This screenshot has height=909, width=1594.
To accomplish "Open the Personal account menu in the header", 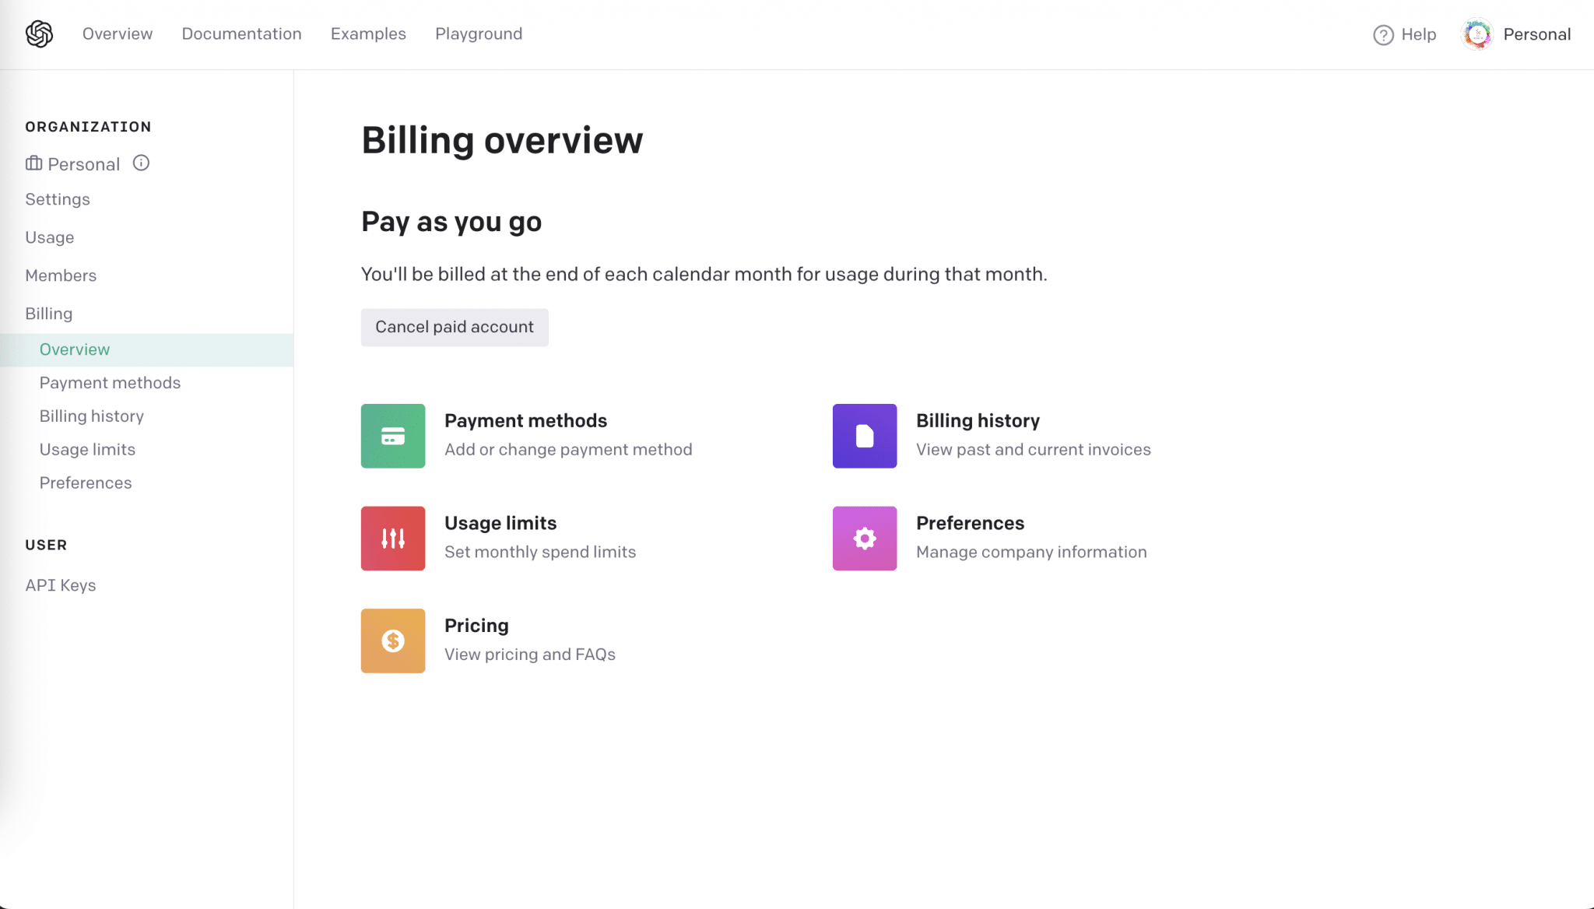I will coord(1536,34).
